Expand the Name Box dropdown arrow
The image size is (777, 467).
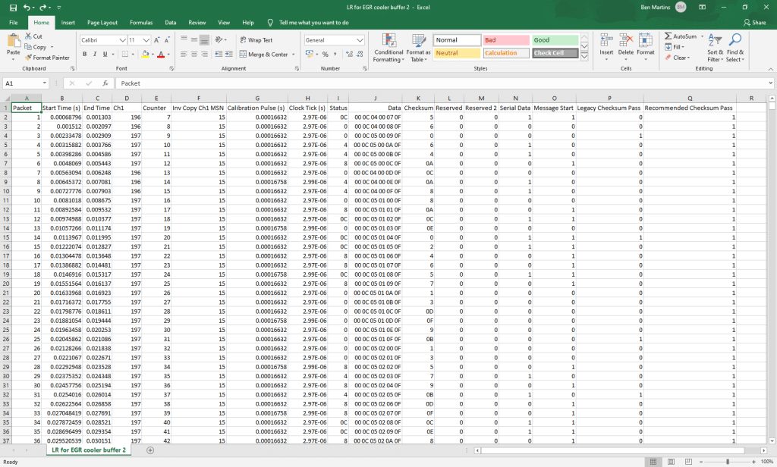coord(45,83)
